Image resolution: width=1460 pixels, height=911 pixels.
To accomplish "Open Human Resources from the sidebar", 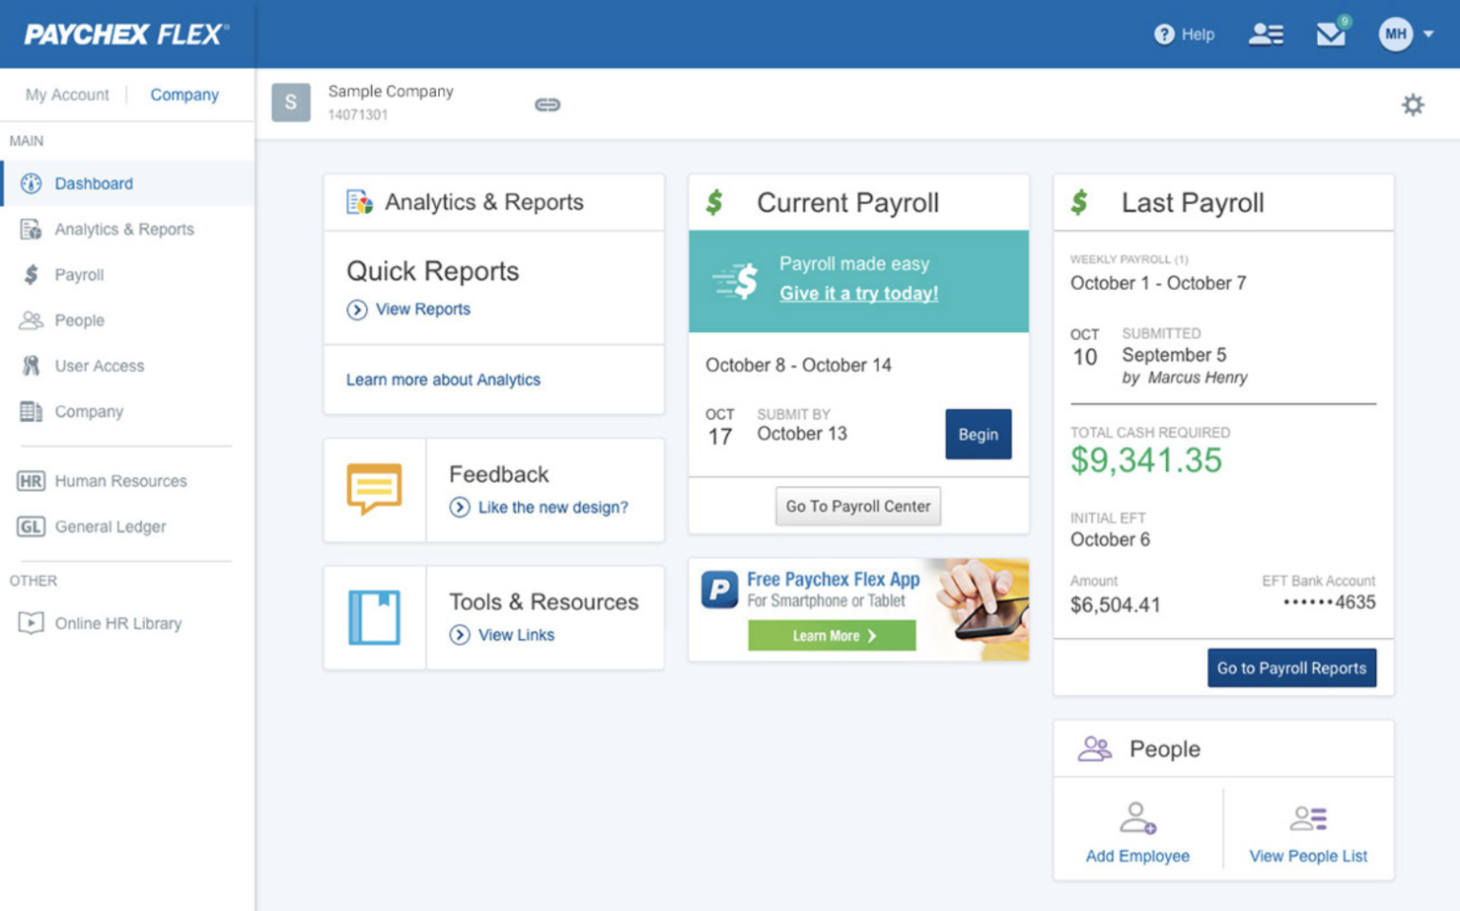I will pos(121,480).
